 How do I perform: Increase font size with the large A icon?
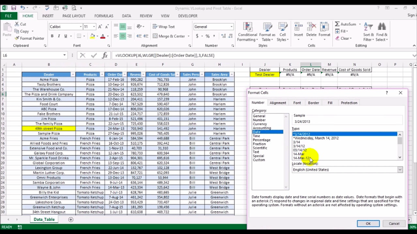tap(100, 26)
